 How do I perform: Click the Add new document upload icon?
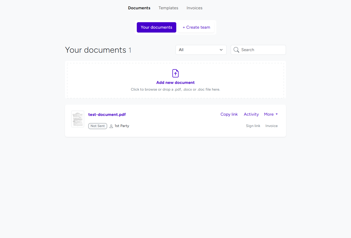click(176, 73)
